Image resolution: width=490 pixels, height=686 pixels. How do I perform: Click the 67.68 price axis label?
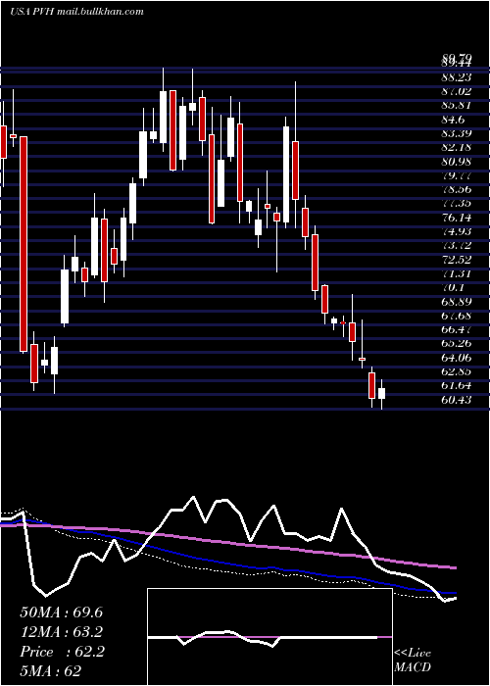tap(457, 316)
